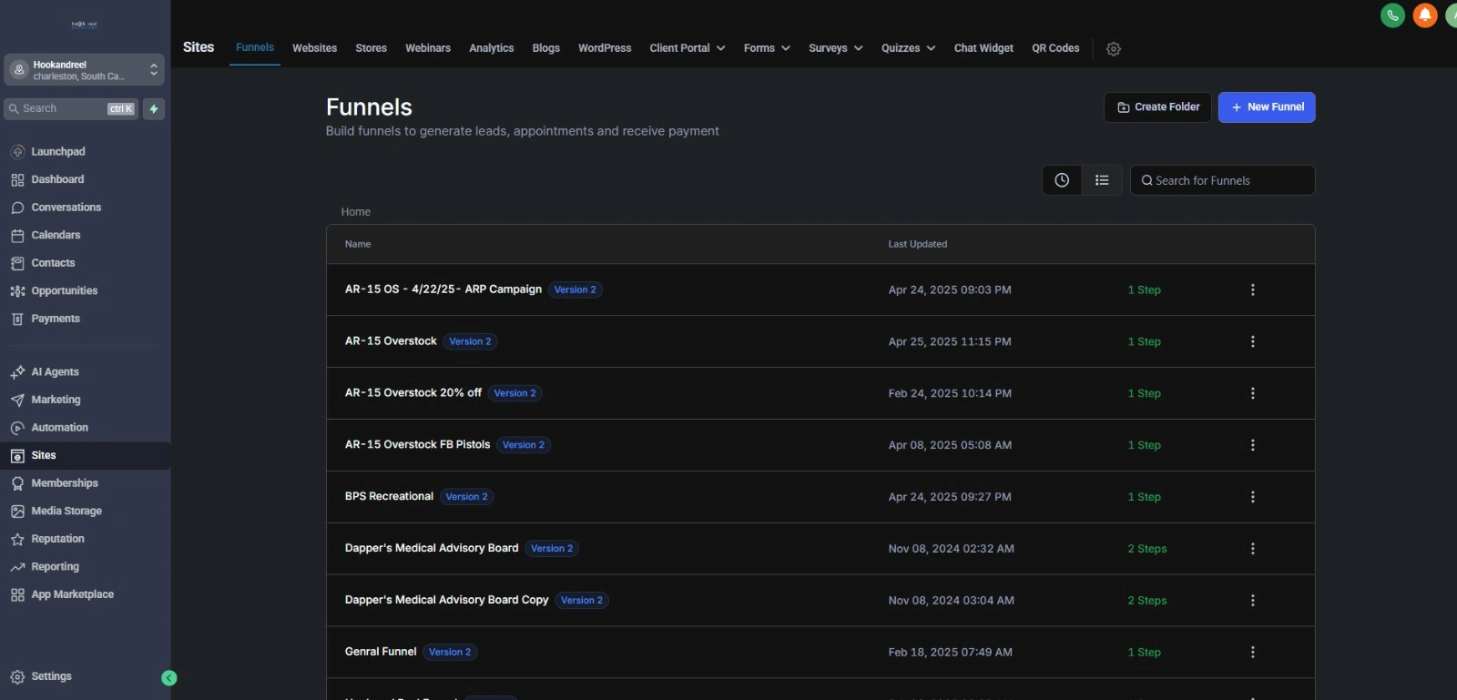The image size is (1457, 700).
Task: Switch to the Websites tab
Action: point(314,48)
